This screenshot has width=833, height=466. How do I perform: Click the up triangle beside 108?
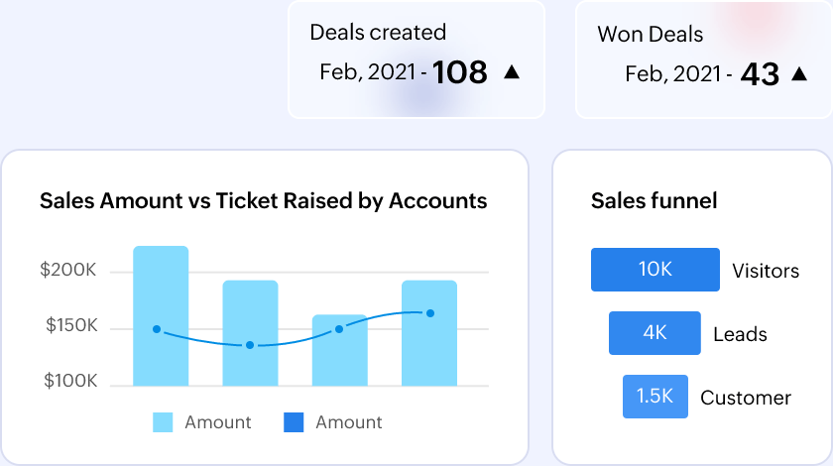click(x=512, y=71)
